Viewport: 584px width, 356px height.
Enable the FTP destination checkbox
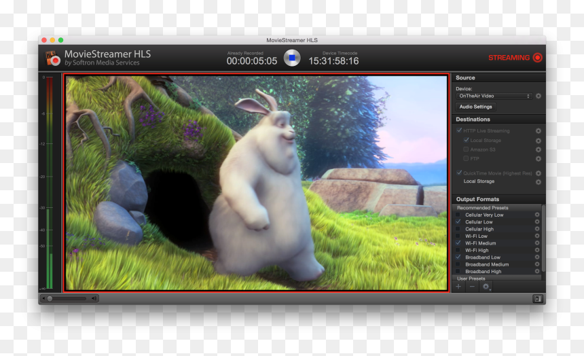point(466,158)
